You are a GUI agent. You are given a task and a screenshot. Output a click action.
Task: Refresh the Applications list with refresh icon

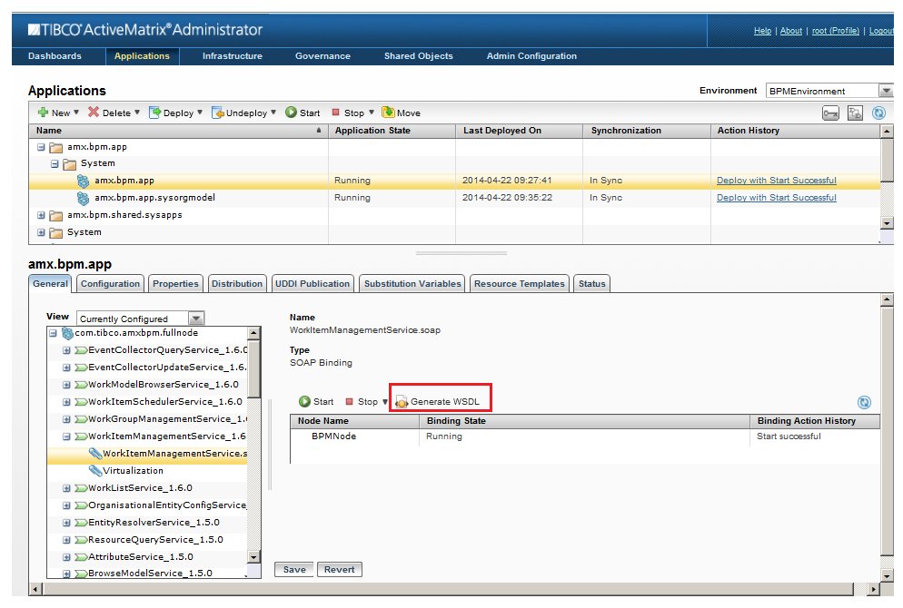tap(878, 113)
